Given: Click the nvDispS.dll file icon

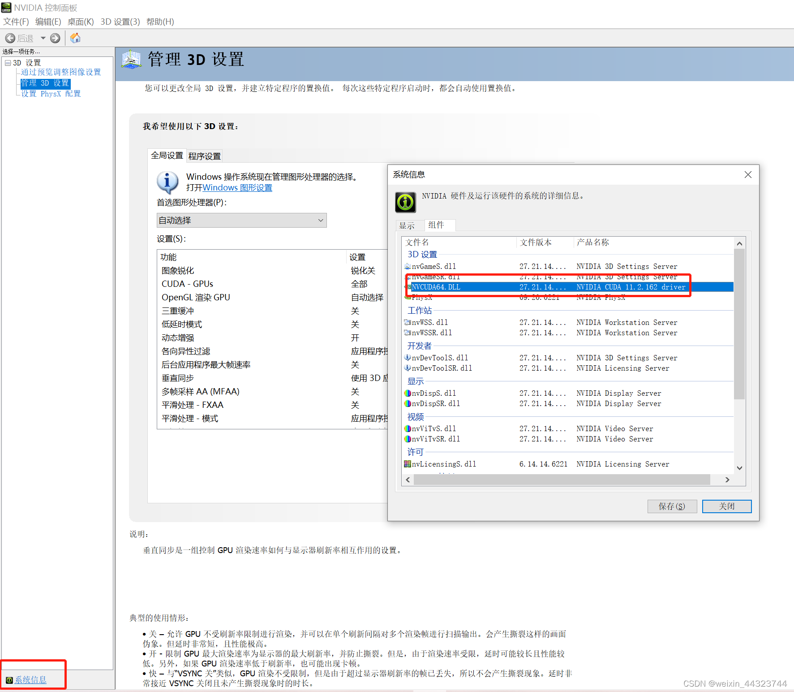Looking at the screenshot, I should (408, 393).
